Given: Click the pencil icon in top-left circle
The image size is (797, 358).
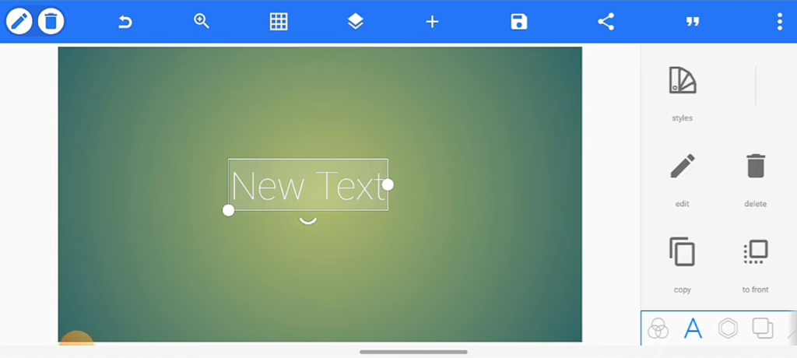Looking at the screenshot, I should tap(19, 22).
